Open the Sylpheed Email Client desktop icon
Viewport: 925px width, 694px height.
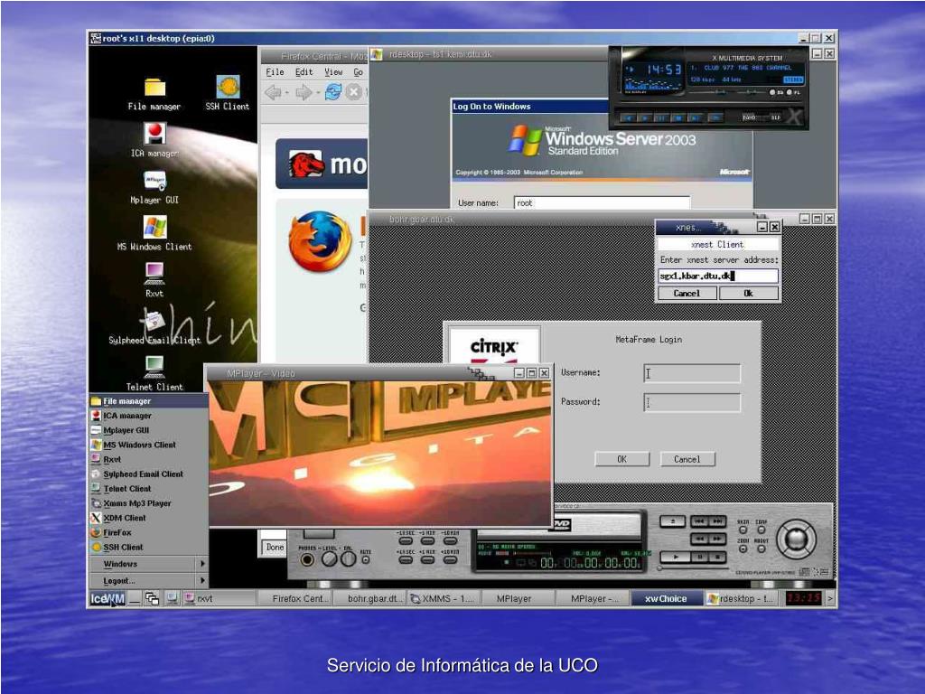pyautogui.click(x=154, y=327)
